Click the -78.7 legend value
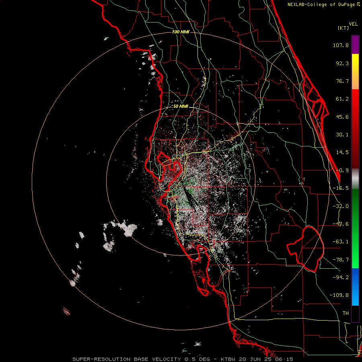The image size is (362, 362). [341, 260]
